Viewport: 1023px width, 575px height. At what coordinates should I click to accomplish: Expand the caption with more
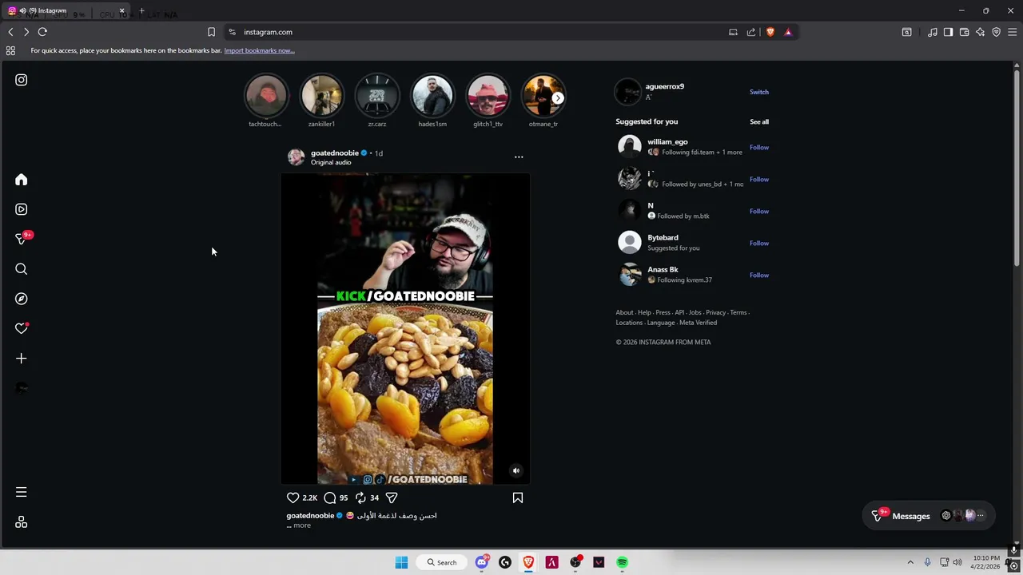coord(302,525)
